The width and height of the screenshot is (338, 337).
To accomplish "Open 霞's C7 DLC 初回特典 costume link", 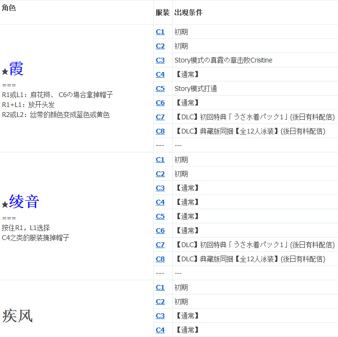I will tap(160, 117).
